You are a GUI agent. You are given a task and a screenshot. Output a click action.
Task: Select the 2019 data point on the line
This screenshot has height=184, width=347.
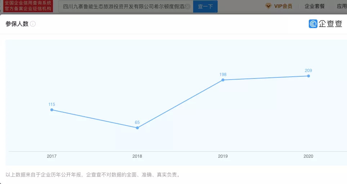223,80
